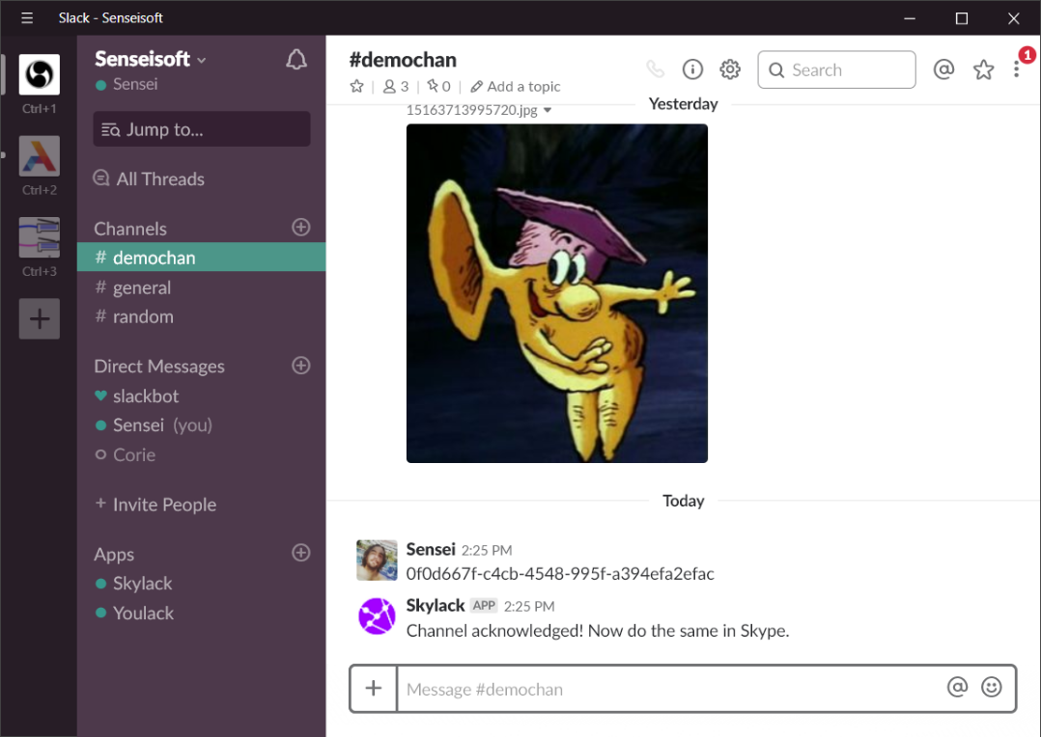
Task: Star the #demochan channel
Action: pos(356,86)
